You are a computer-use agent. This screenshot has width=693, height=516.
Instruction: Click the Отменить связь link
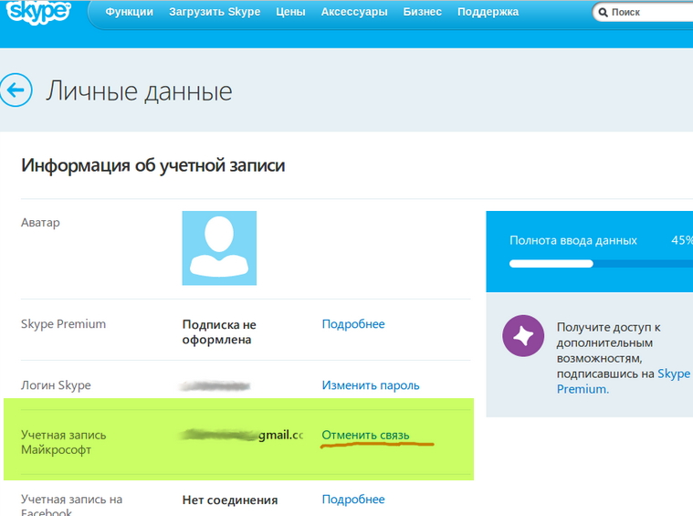365,435
